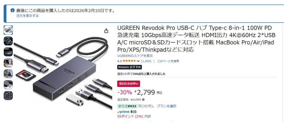Select first product thumbnail image
The width and height of the screenshot is (284, 122).
8,30
